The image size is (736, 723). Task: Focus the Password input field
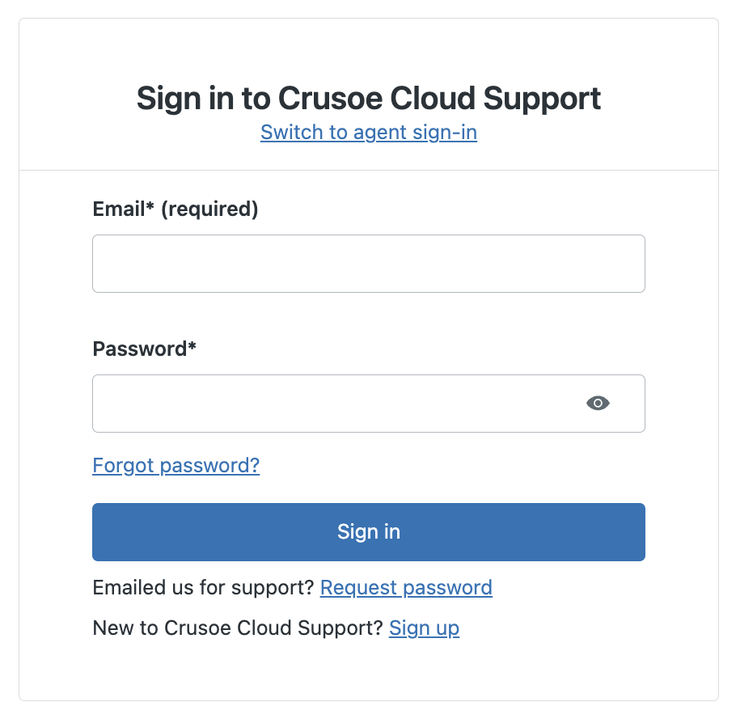[369, 404]
